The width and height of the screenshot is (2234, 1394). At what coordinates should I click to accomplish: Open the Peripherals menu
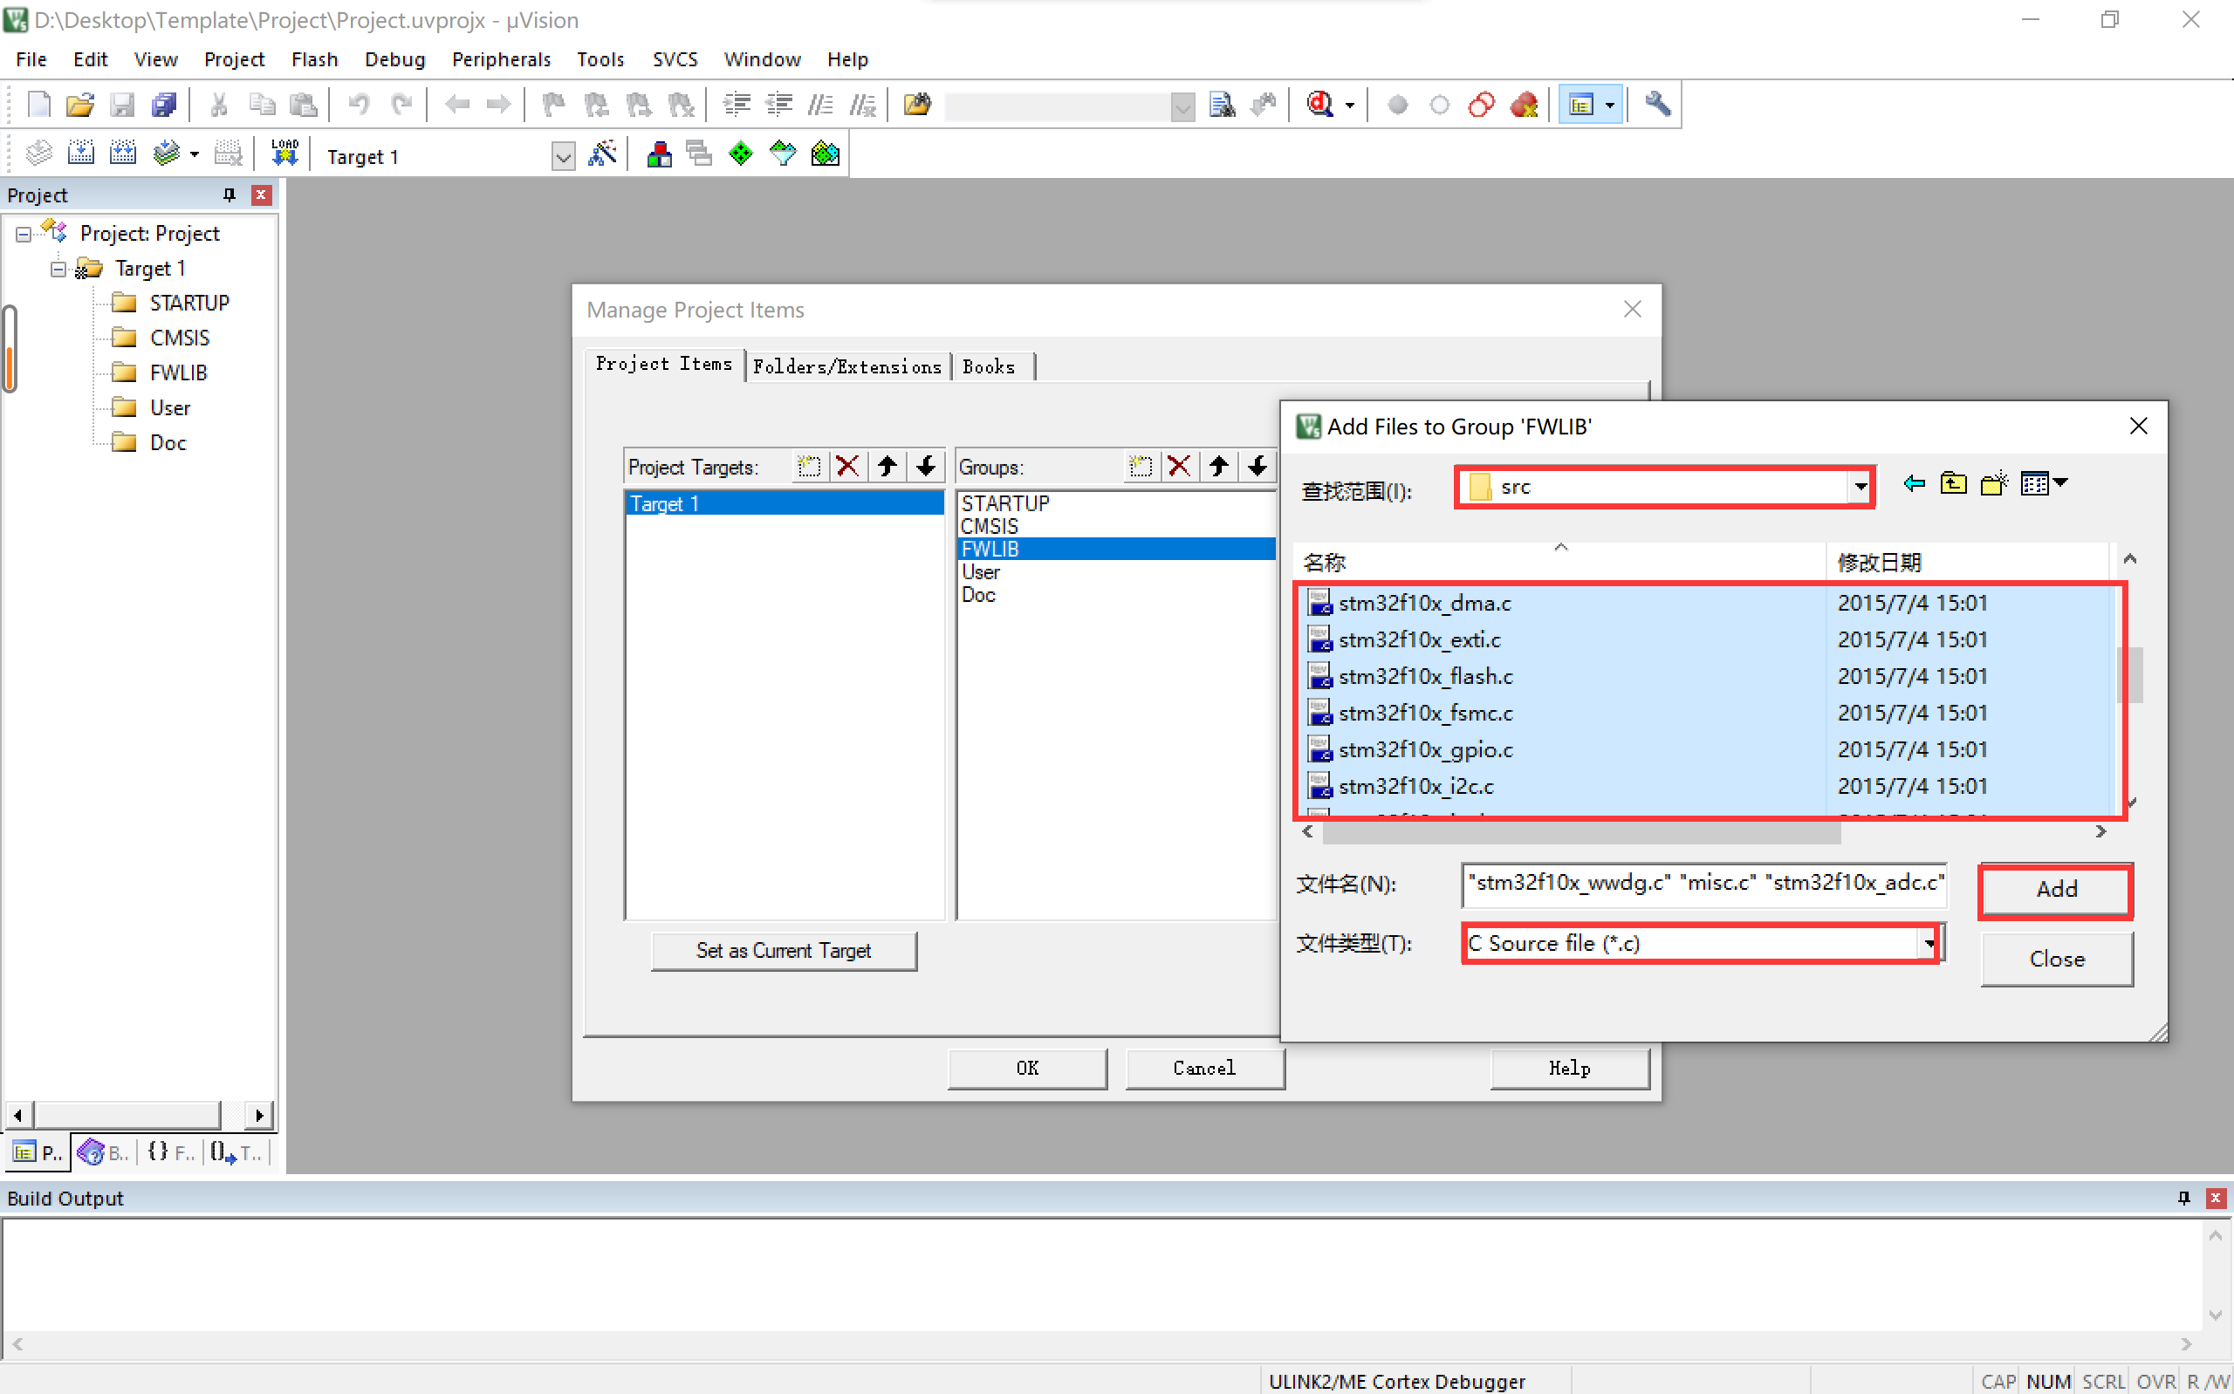[x=501, y=59]
